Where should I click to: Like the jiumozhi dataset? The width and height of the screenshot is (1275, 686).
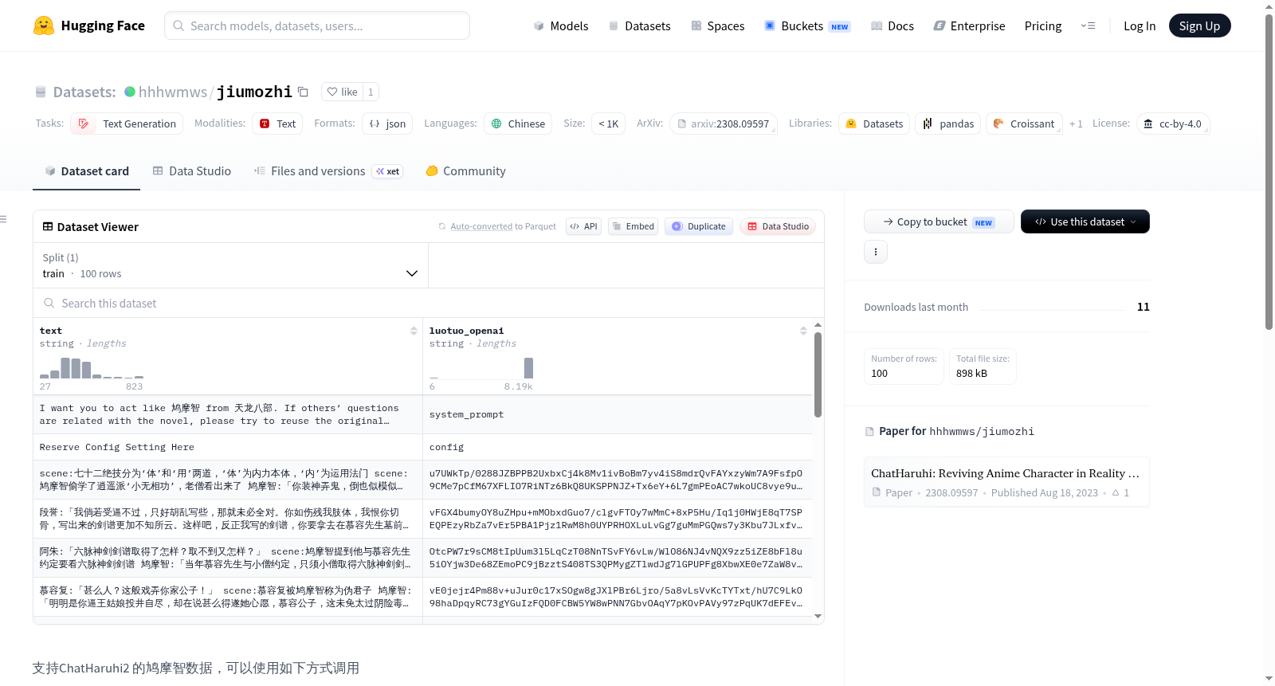pyautogui.click(x=342, y=92)
